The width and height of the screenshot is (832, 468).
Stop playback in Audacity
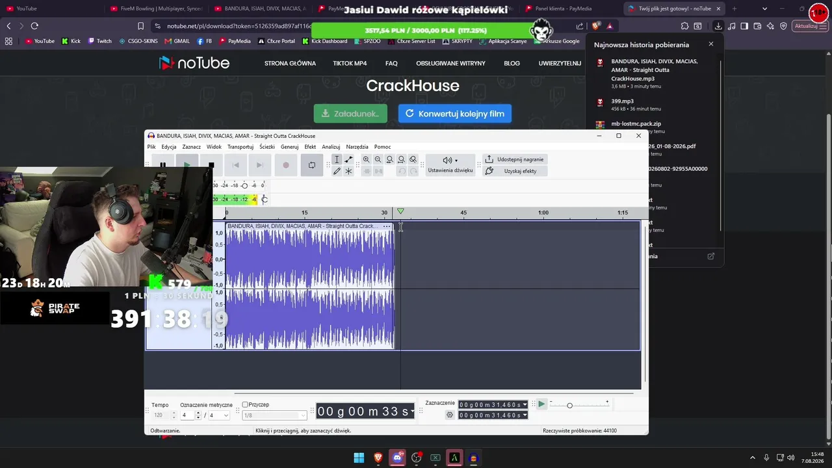click(211, 165)
